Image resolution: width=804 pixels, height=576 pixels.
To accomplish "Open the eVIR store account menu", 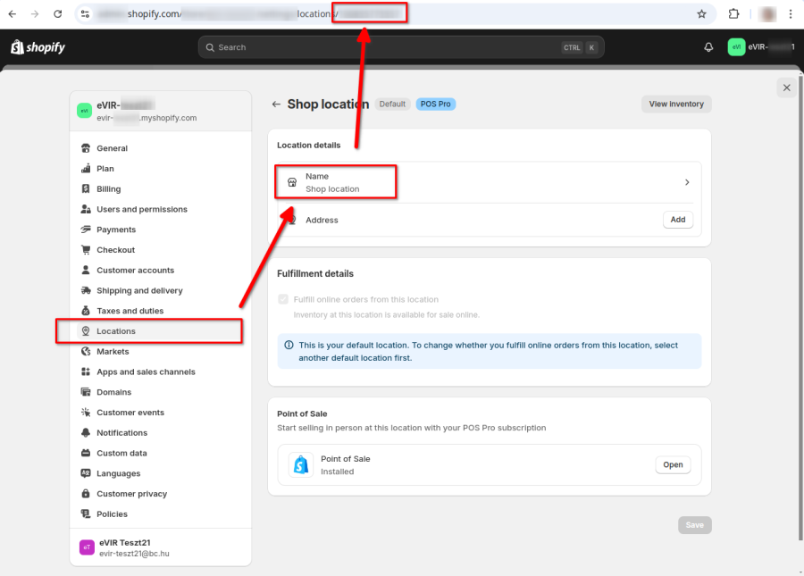I will [x=761, y=47].
